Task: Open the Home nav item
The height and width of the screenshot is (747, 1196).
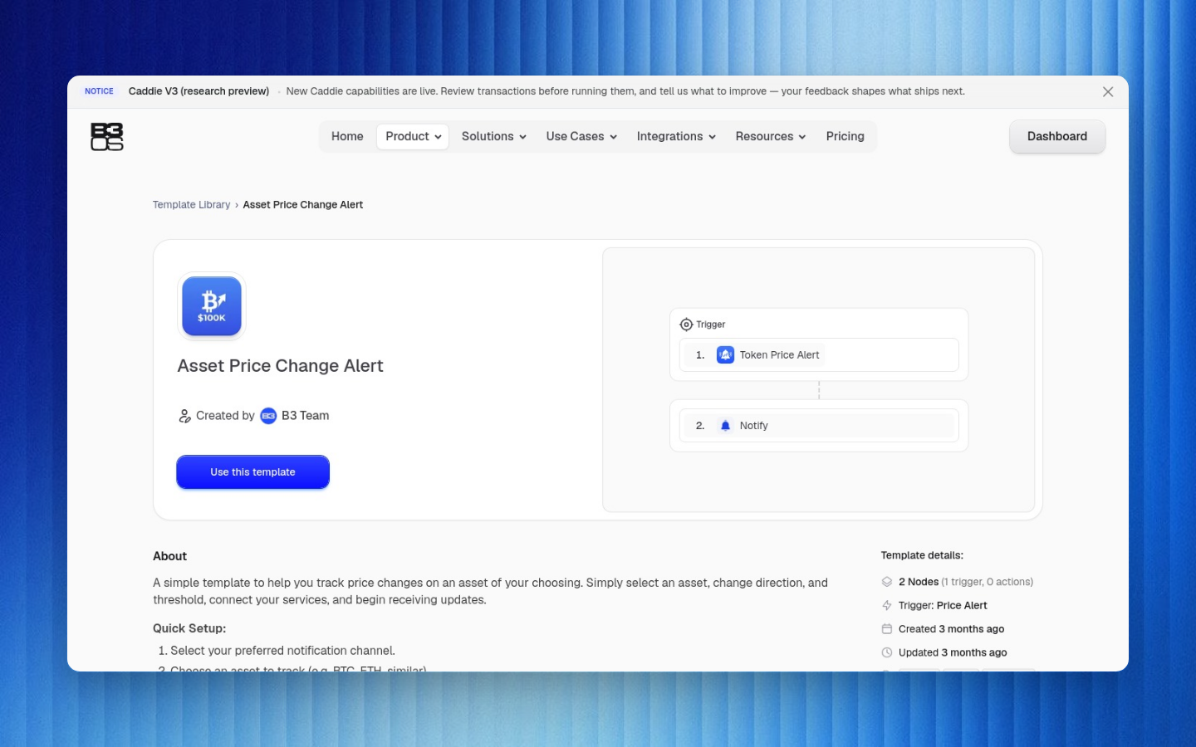Action: tap(347, 137)
